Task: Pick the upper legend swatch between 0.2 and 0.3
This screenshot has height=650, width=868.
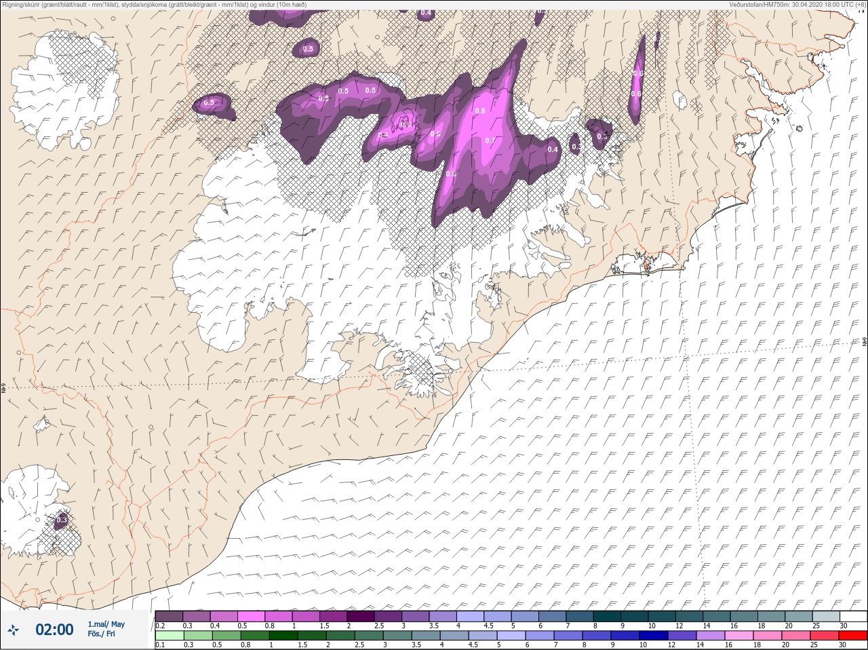Action: click(x=169, y=616)
